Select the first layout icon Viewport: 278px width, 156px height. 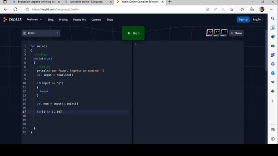(209, 32)
